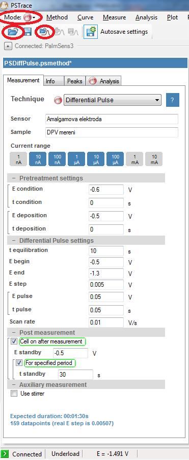The height and width of the screenshot is (460, 189).
Task: Switch to the Measurement tab
Action: 23,80
